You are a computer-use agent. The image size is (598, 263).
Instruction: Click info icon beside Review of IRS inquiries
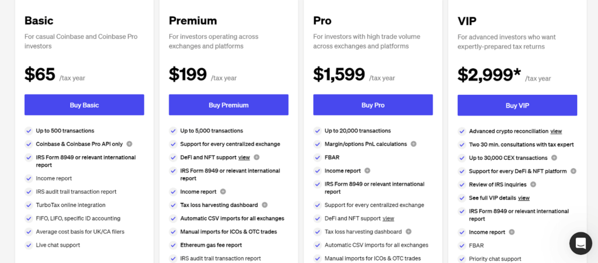(x=533, y=185)
